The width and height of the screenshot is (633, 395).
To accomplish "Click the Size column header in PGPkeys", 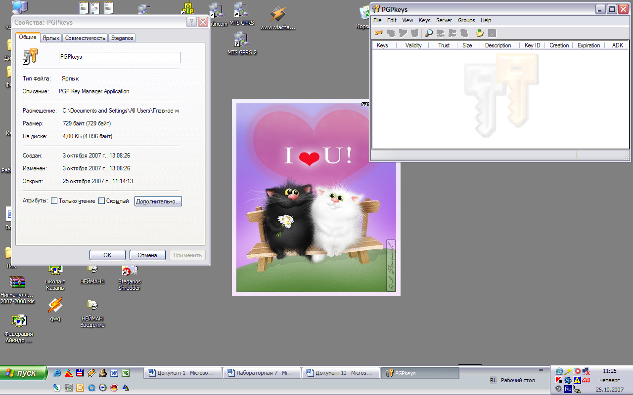I will click(467, 45).
